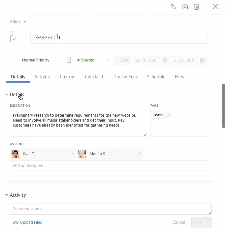Remove the users tag
Screen dimensions: 225x232
169,115
